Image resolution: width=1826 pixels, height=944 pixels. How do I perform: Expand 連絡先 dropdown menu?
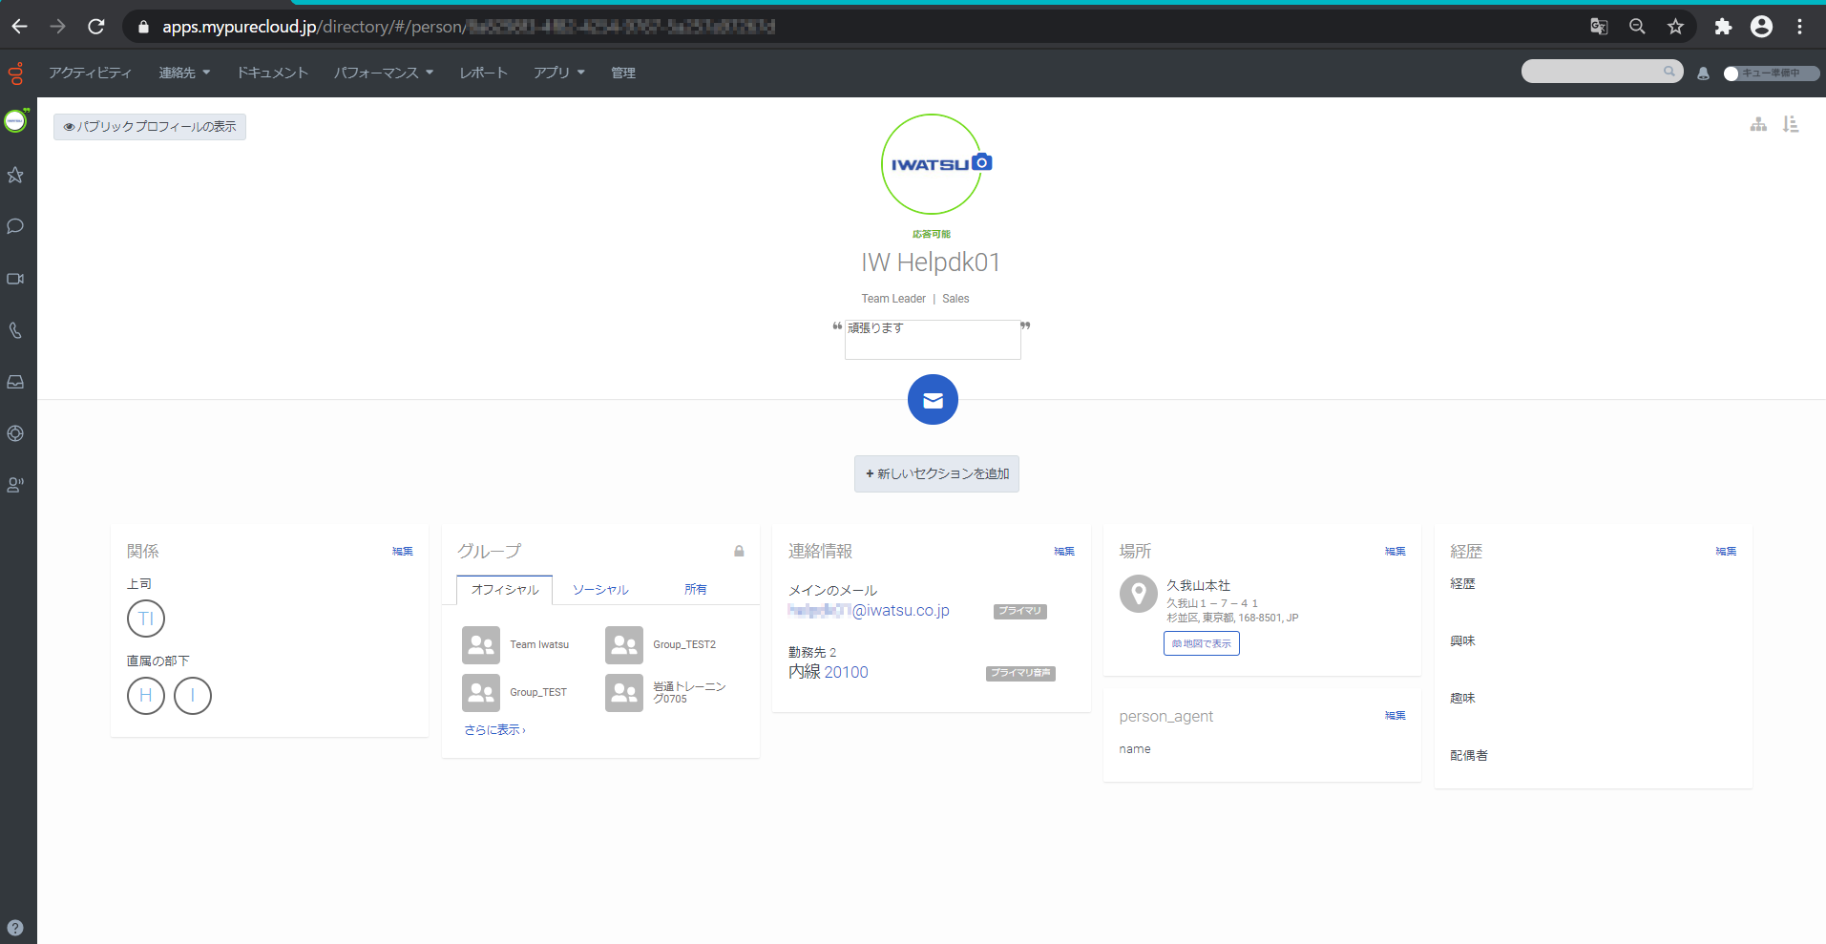[x=184, y=73]
